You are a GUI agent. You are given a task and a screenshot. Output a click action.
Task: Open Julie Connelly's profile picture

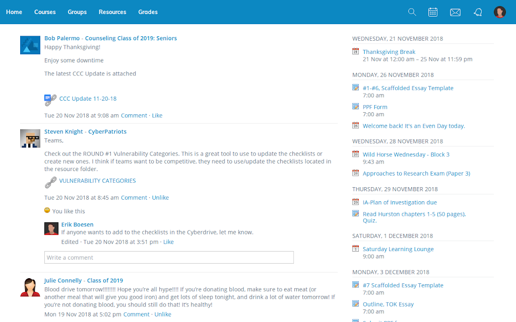pyautogui.click(x=30, y=287)
